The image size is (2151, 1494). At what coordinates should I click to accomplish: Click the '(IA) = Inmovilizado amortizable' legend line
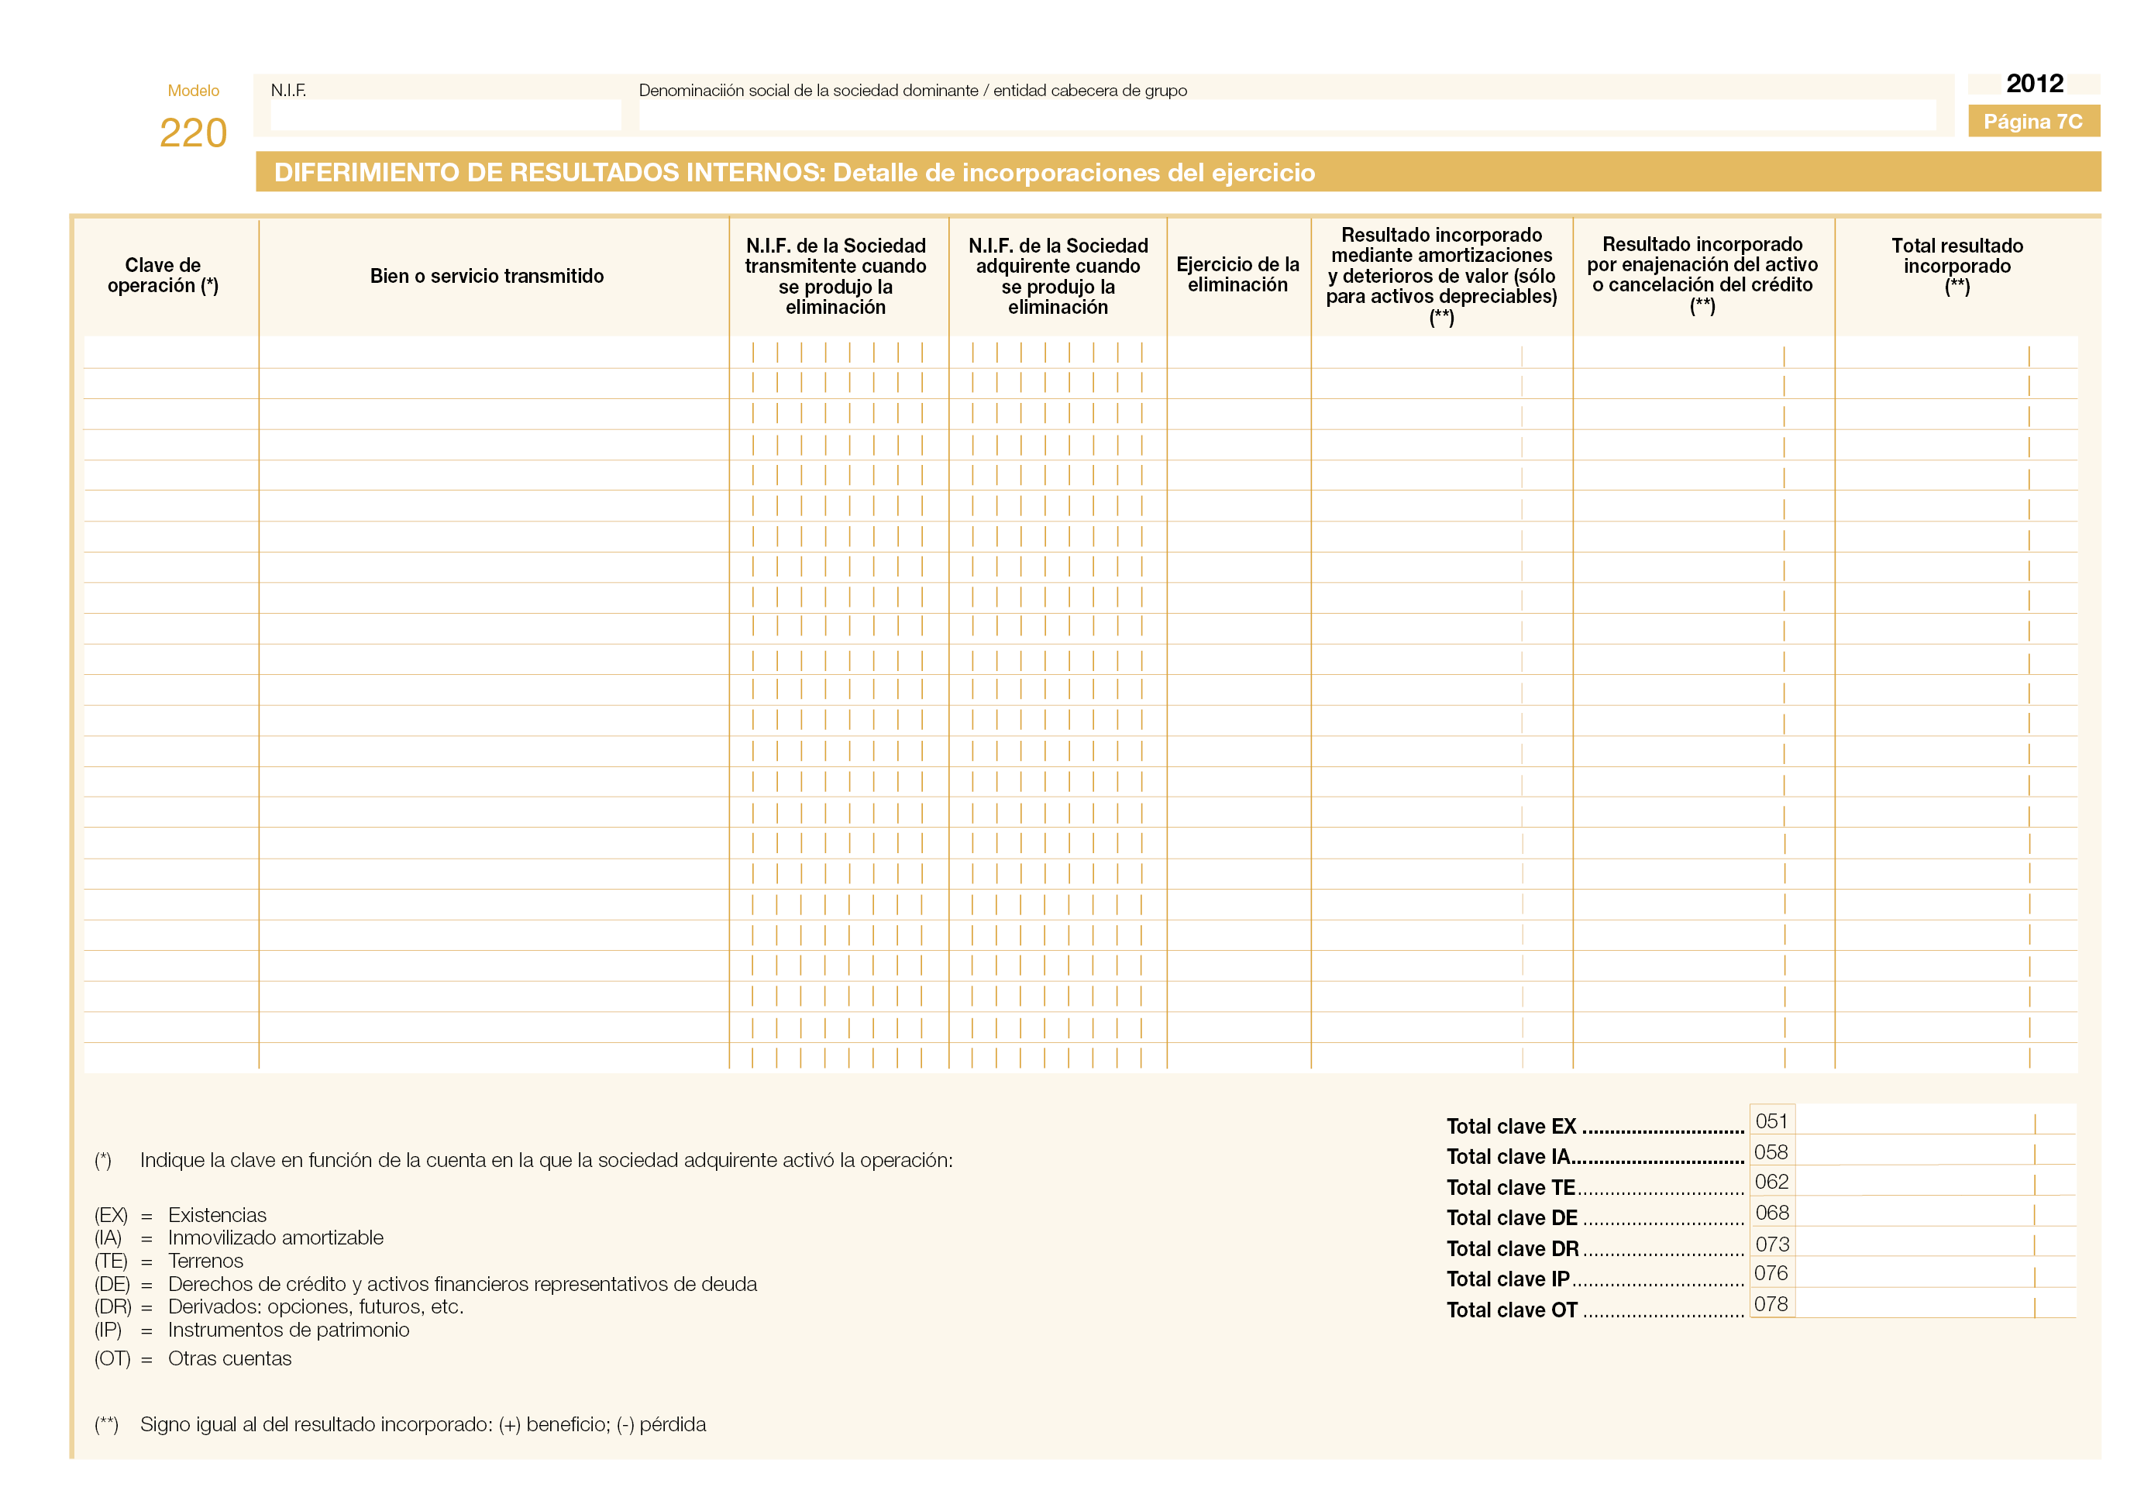pos(239,1237)
